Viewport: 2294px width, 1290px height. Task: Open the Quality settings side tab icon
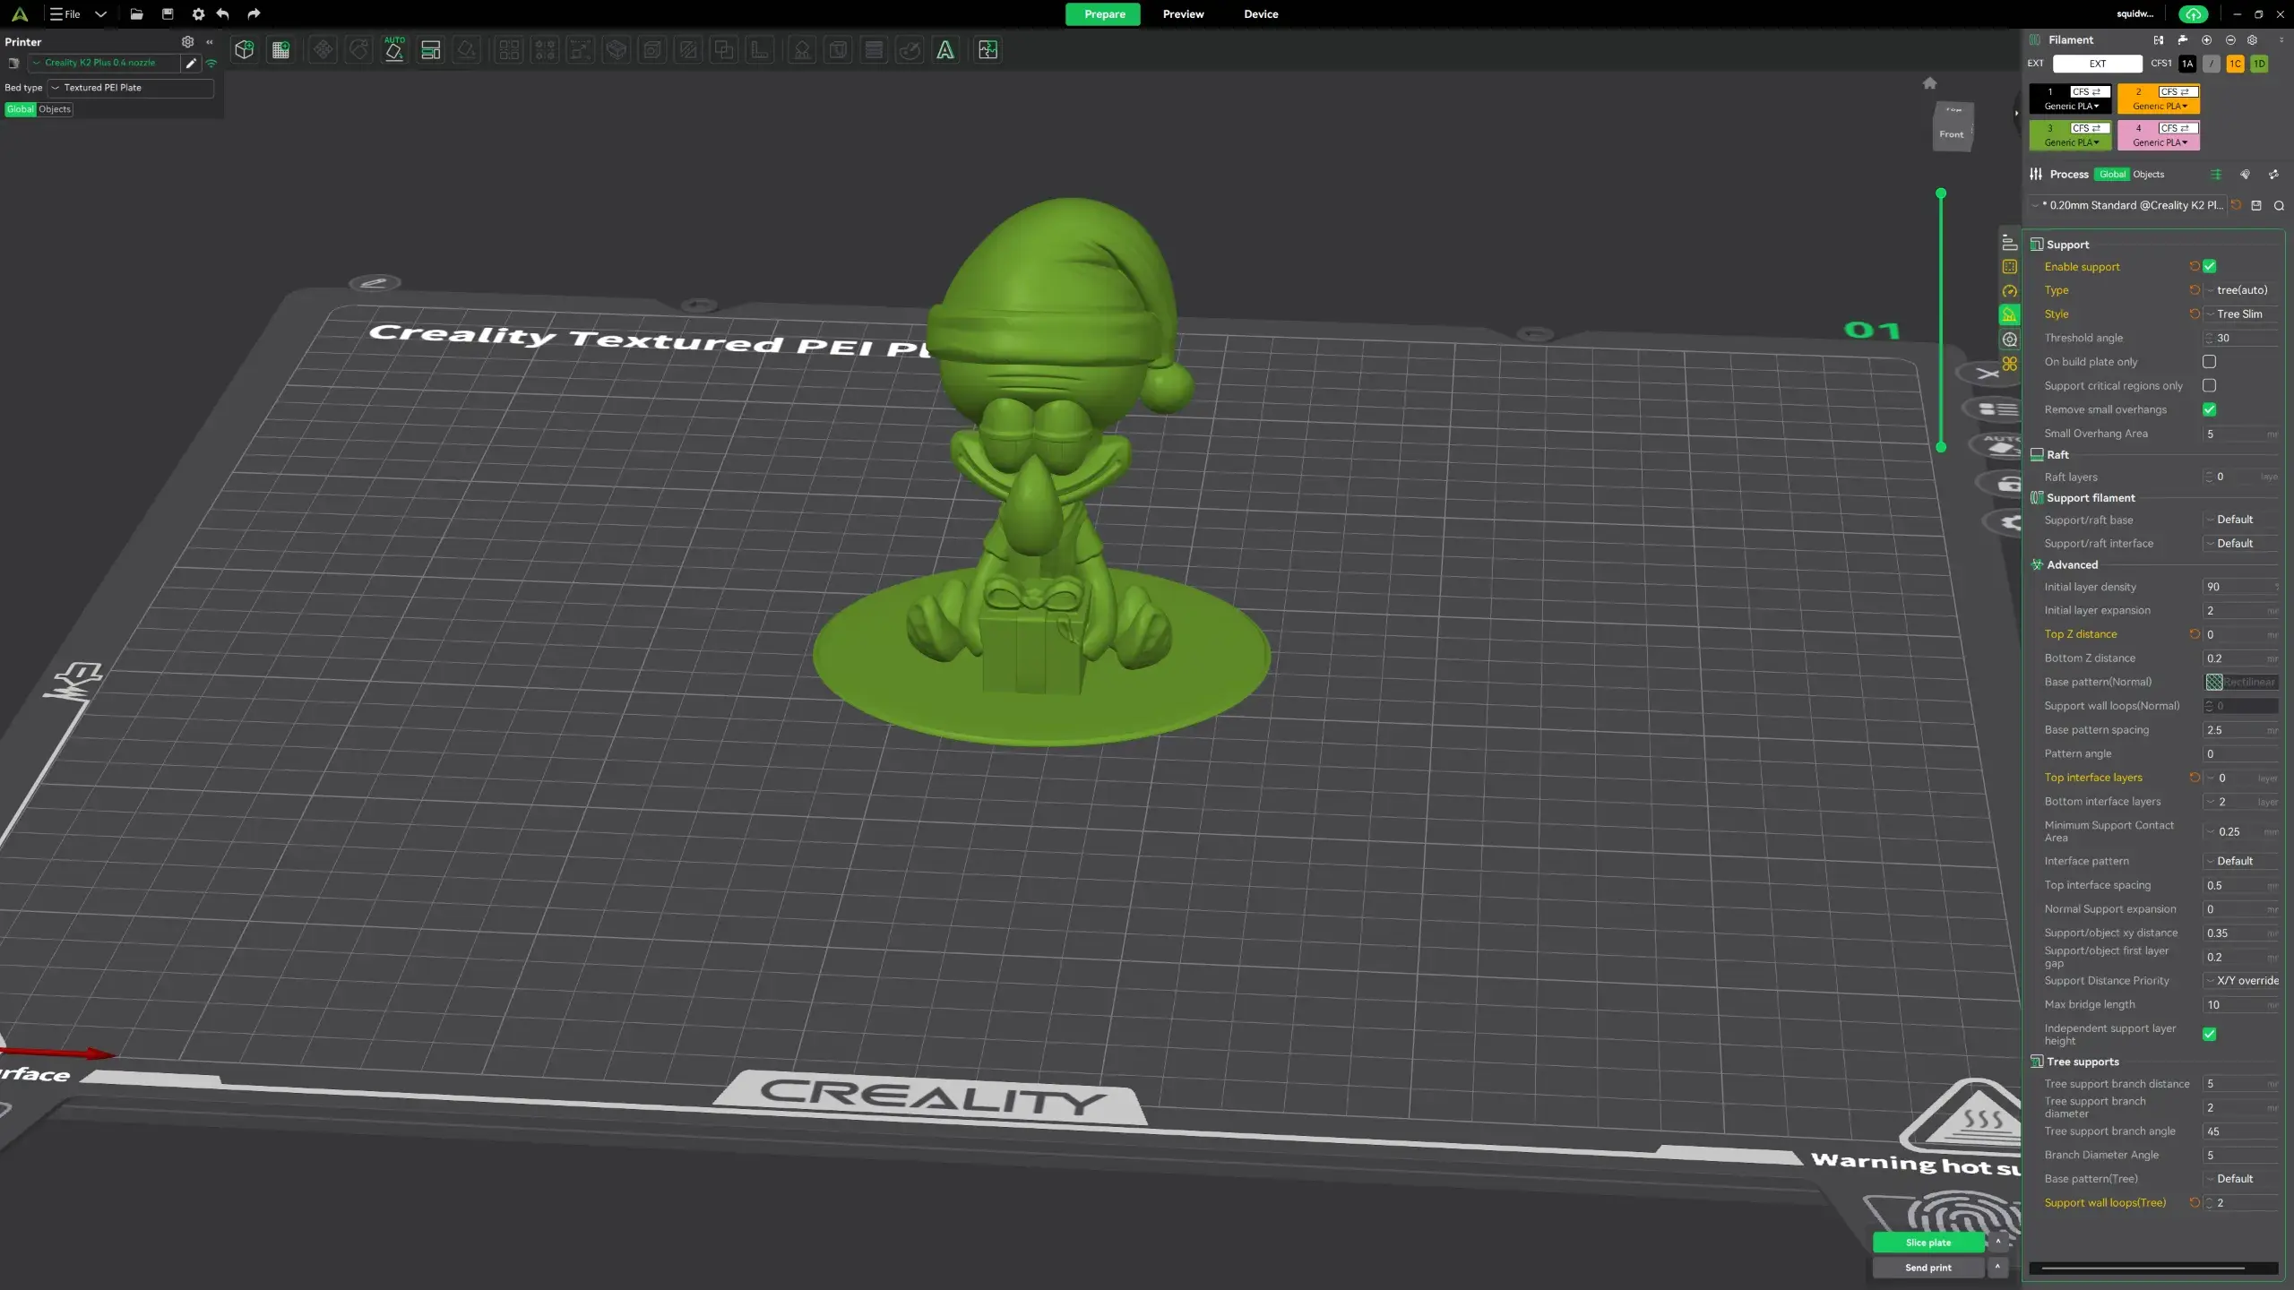point(2010,243)
